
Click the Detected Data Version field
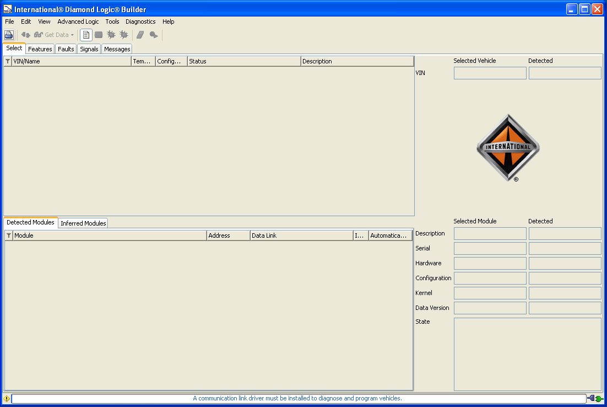tap(565, 308)
